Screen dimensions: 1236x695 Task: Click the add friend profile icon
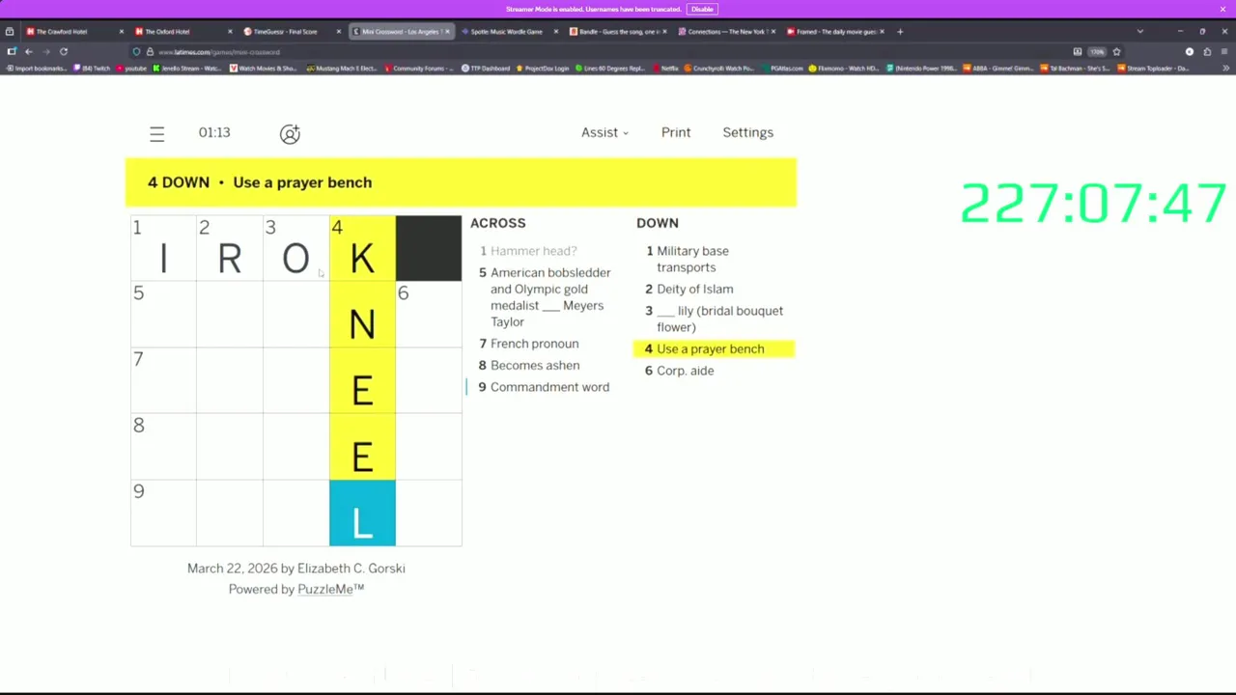click(290, 133)
